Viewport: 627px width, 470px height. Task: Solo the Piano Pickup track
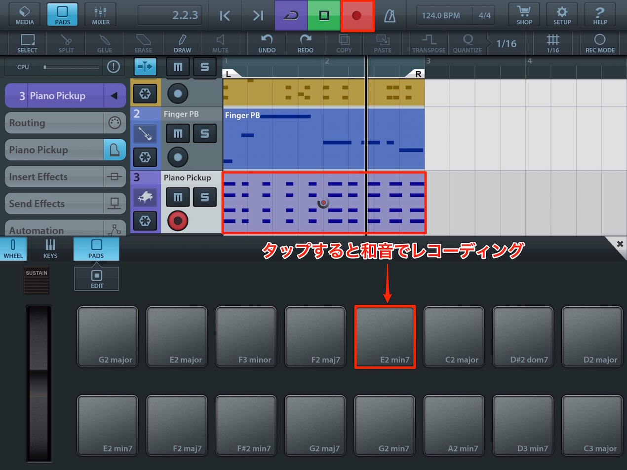point(204,197)
